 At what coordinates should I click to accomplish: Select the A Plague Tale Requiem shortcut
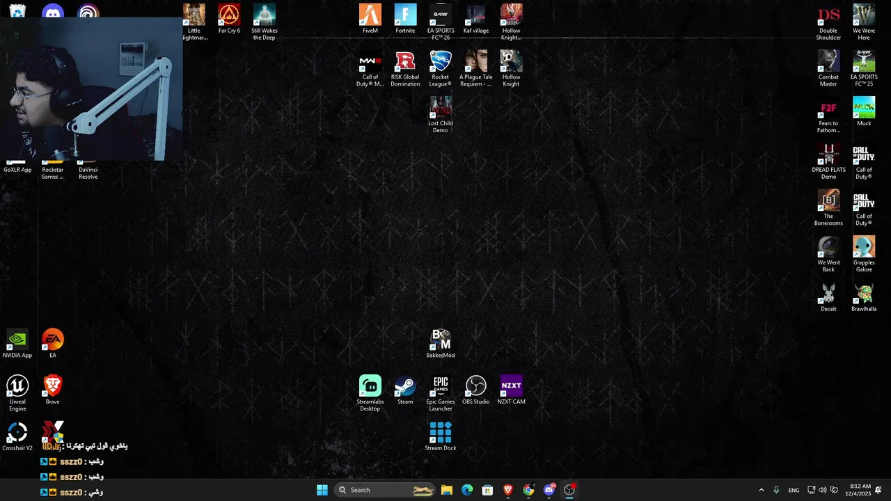click(x=476, y=69)
